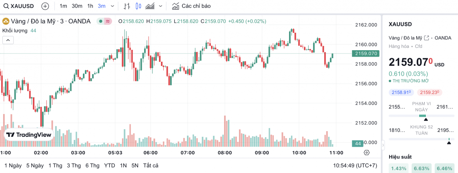Toggle the pink data-mode indicator in legend
Viewport: 458px width, 173px height.
pos(108,21)
